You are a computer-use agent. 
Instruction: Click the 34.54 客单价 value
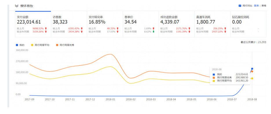[x=131, y=22]
